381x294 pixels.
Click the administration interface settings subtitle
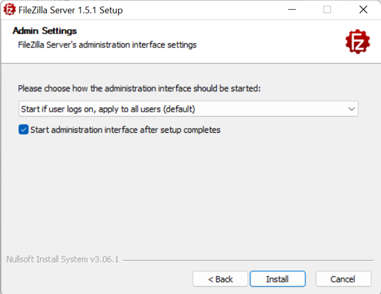(107, 45)
